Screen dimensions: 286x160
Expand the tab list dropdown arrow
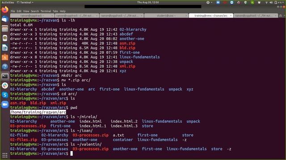pyautogui.click(x=284, y=16)
